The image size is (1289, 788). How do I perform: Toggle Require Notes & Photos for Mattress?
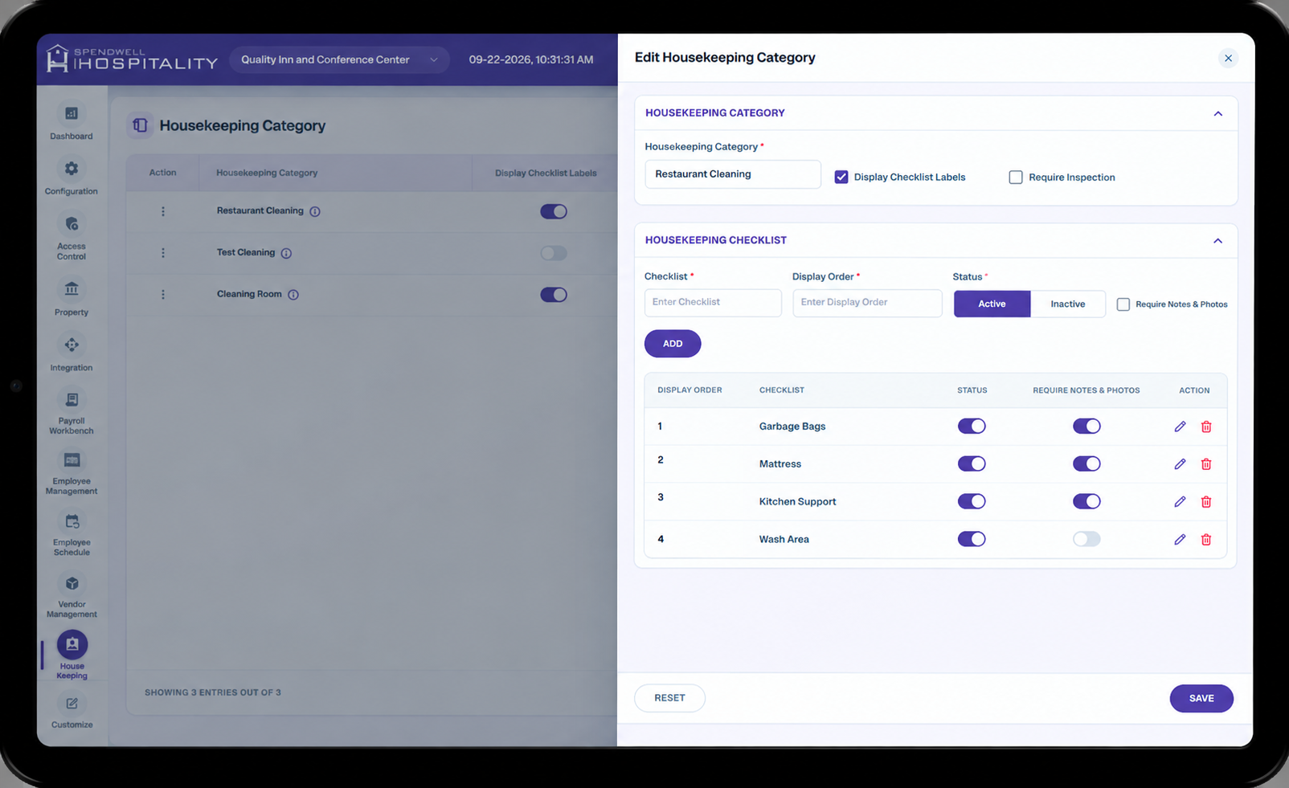(1086, 464)
